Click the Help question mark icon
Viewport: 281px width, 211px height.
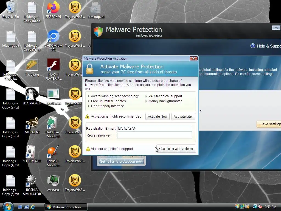(253, 46)
